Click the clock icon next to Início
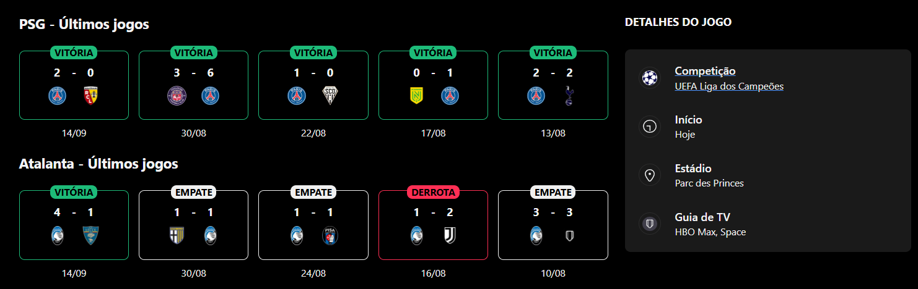This screenshot has height=289, width=918. pyautogui.click(x=649, y=127)
